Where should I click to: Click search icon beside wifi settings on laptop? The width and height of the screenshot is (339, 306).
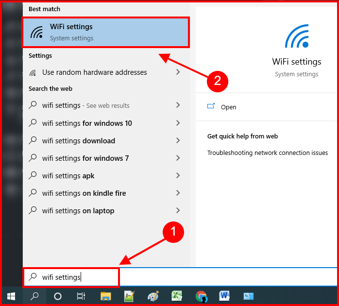(x=33, y=210)
